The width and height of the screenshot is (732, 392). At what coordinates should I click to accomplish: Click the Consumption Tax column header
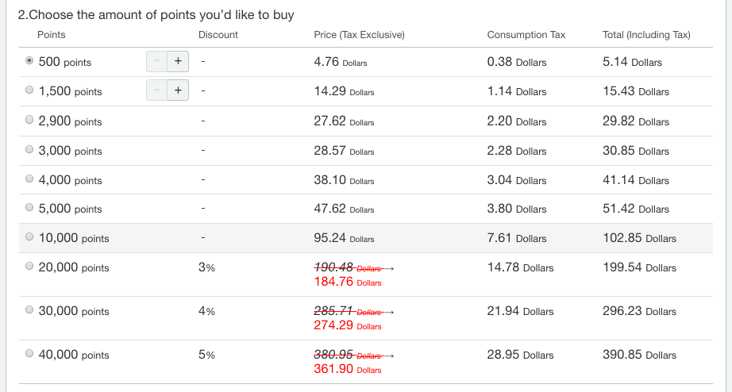coord(526,35)
